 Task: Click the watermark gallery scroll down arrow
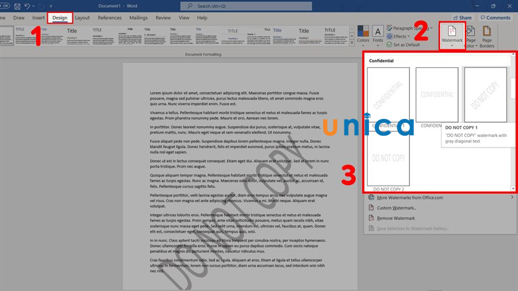513,188
